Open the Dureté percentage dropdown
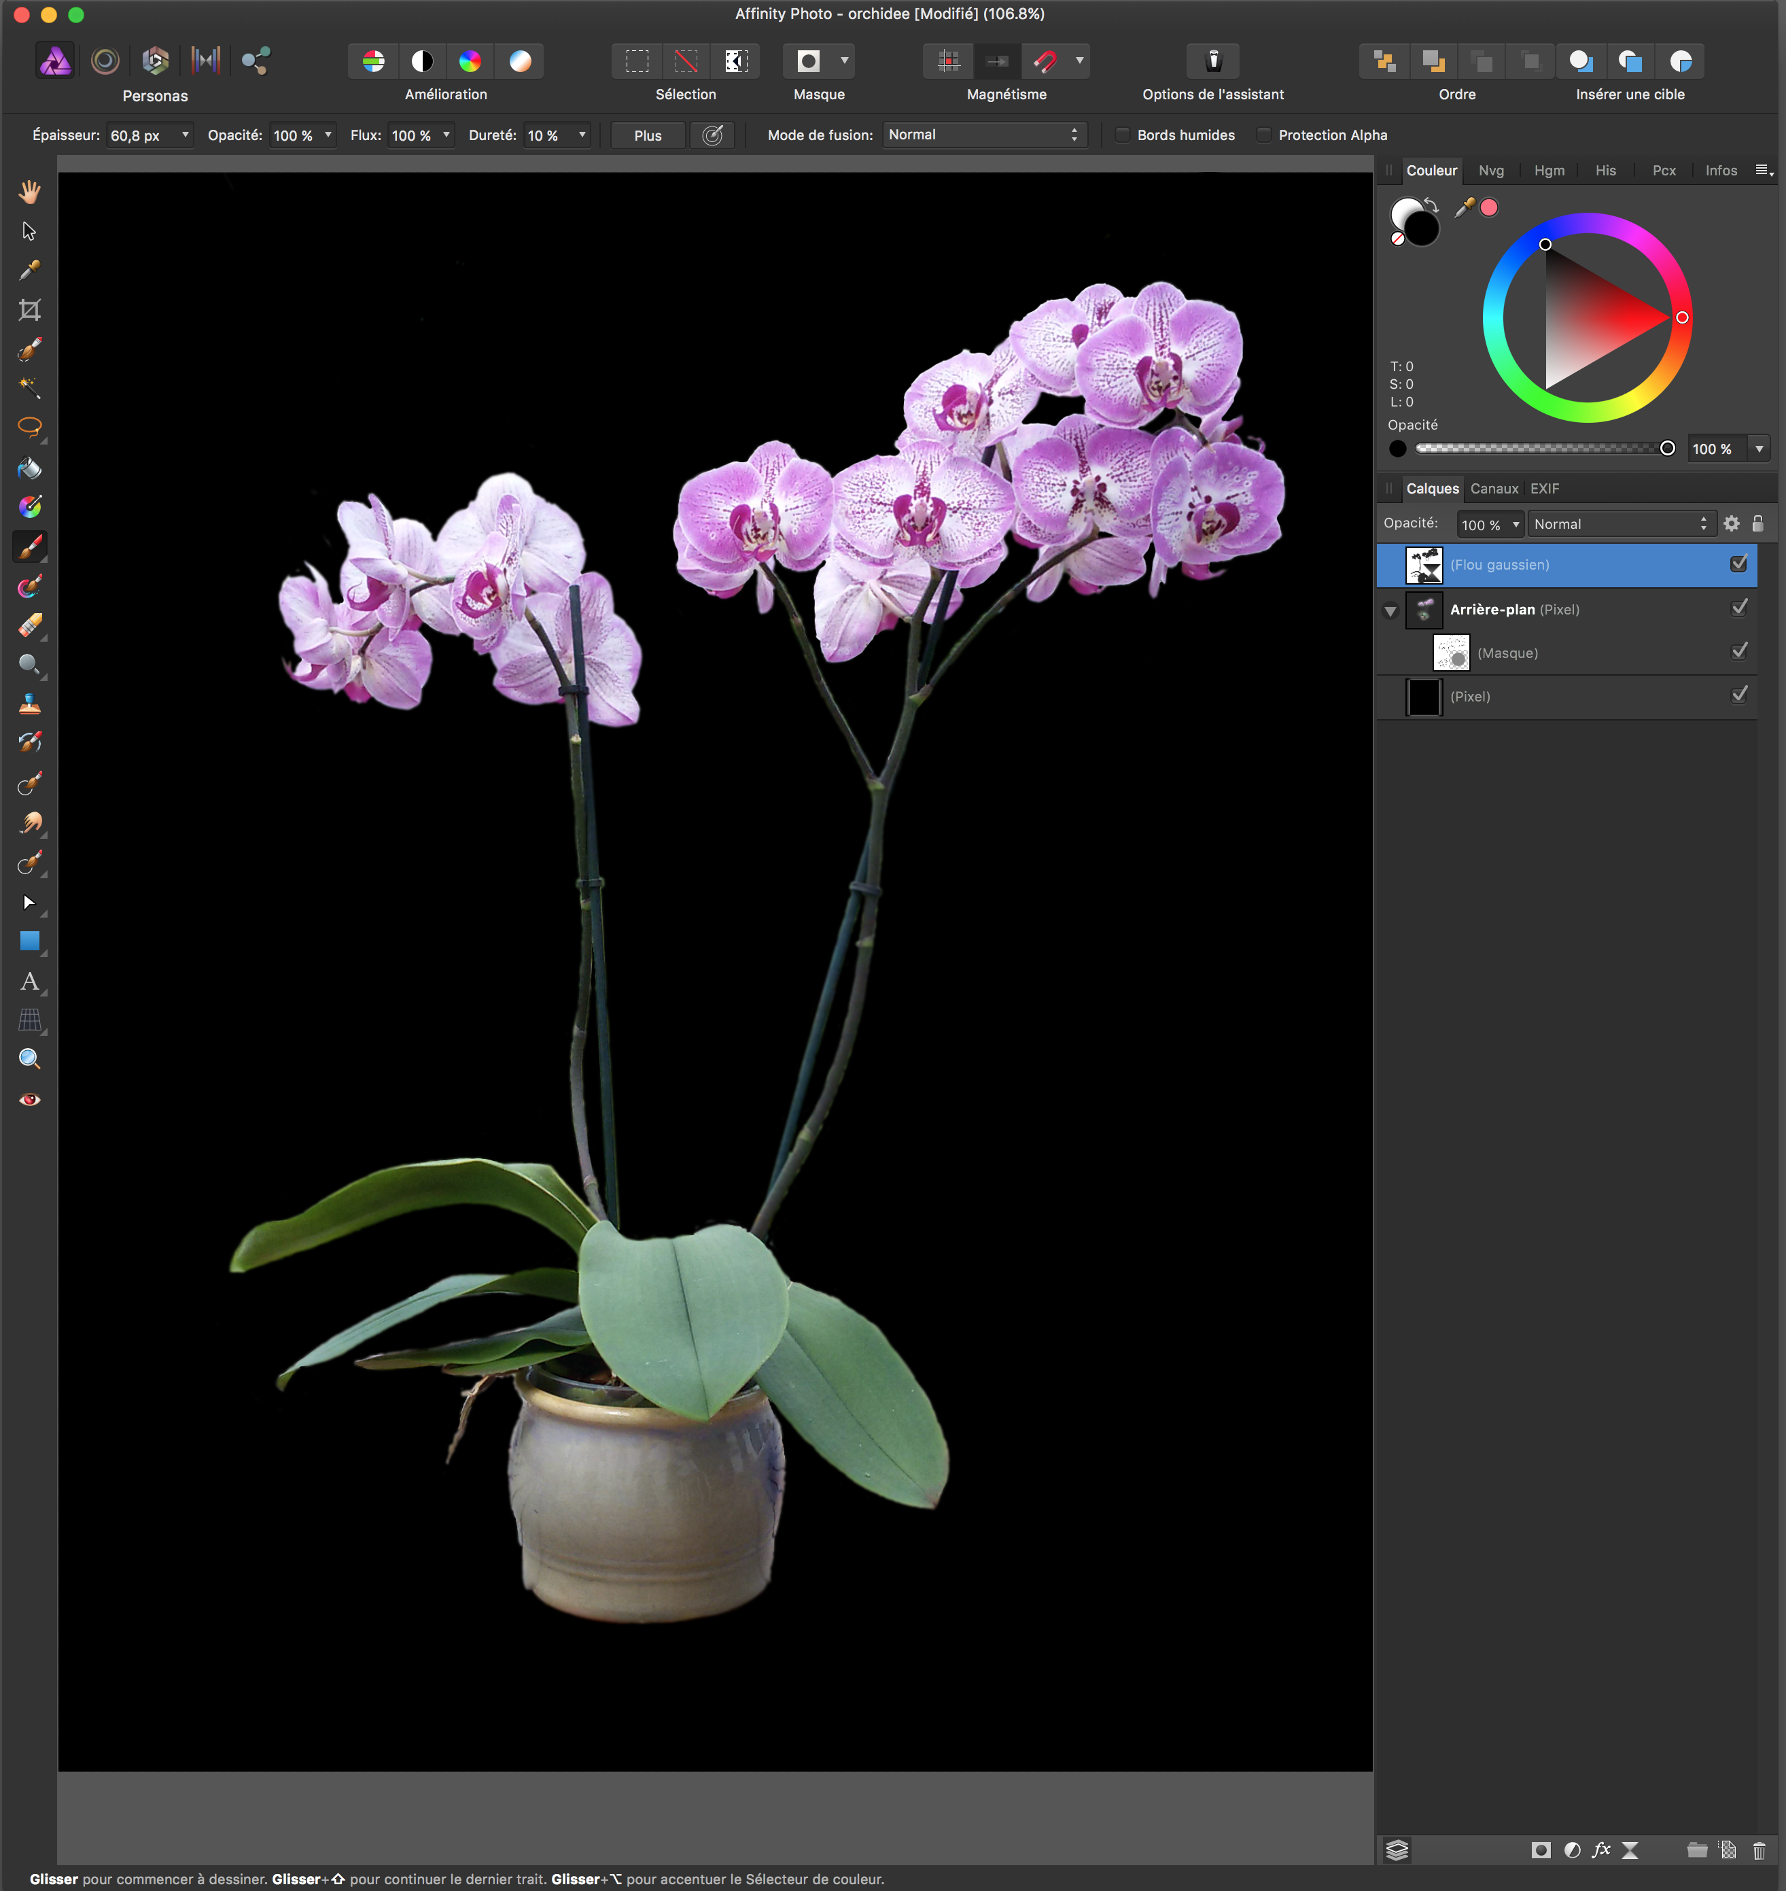This screenshot has width=1786, height=1891. coord(582,135)
